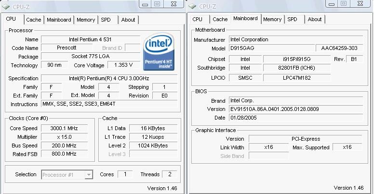Click the Level 2 value '1024 KBytes'

pyautogui.click(x=153, y=145)
